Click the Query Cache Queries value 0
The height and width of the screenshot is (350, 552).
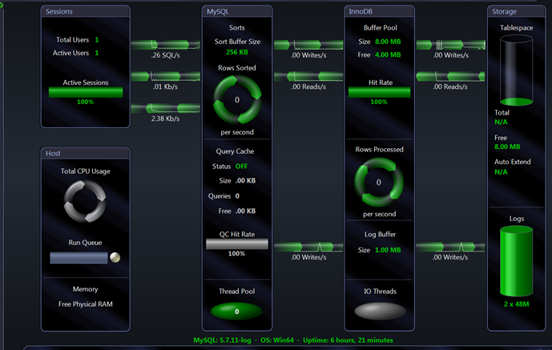pos(237,196)
